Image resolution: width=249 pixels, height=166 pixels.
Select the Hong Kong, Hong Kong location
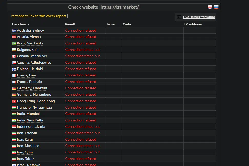click(36, 101)
